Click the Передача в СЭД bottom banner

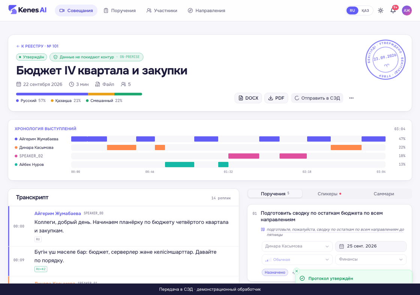click(x=210, y=289)
